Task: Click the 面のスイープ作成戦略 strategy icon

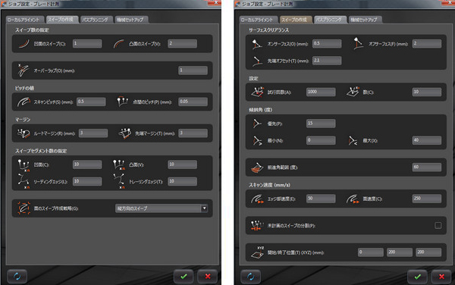Action: (x=24, y=208)
